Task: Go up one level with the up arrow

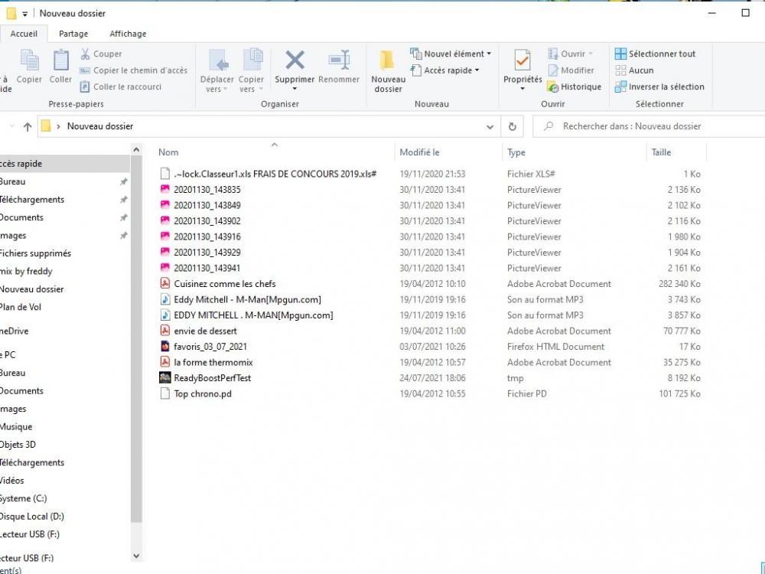Action: (x=28, y=127)
